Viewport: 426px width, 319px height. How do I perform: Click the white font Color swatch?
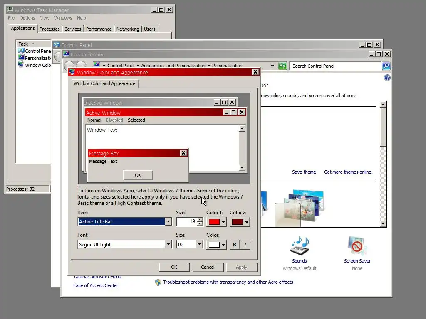[x=214, y=245]
